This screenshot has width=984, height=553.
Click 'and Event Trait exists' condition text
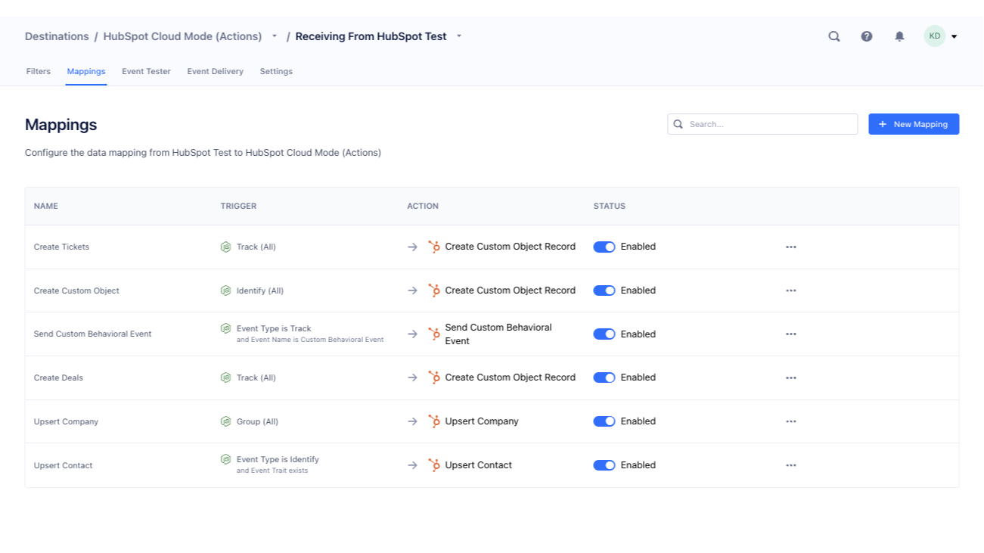pos(272,471)
